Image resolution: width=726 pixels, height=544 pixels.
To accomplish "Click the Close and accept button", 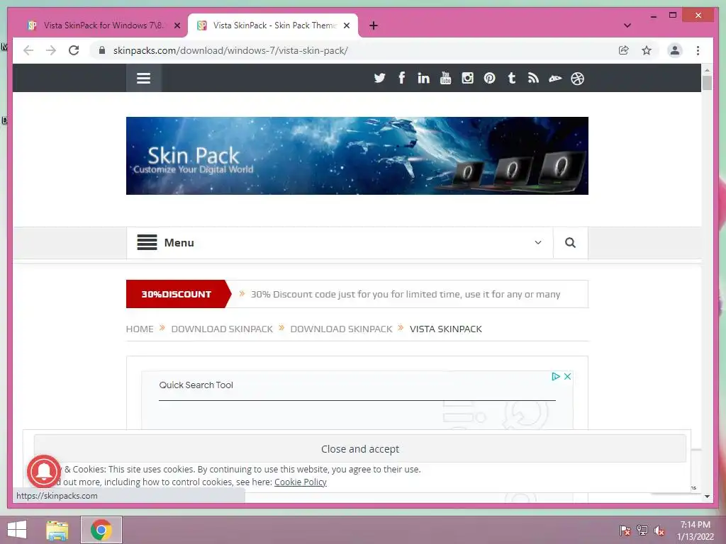I will point(359,448).
